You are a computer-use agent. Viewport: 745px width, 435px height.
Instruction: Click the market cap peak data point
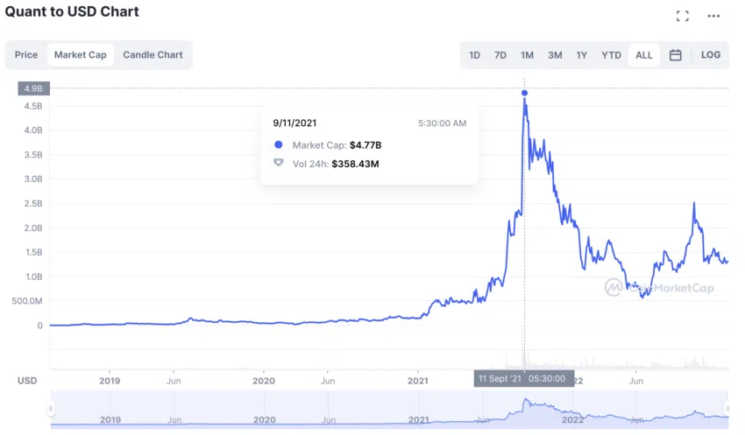tap(525, 93)
